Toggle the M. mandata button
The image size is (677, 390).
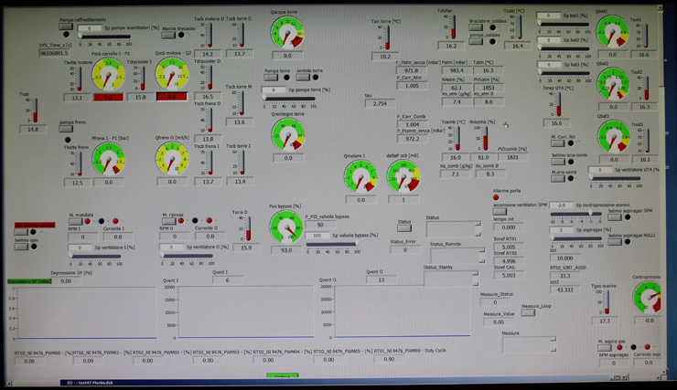[75, 221]
